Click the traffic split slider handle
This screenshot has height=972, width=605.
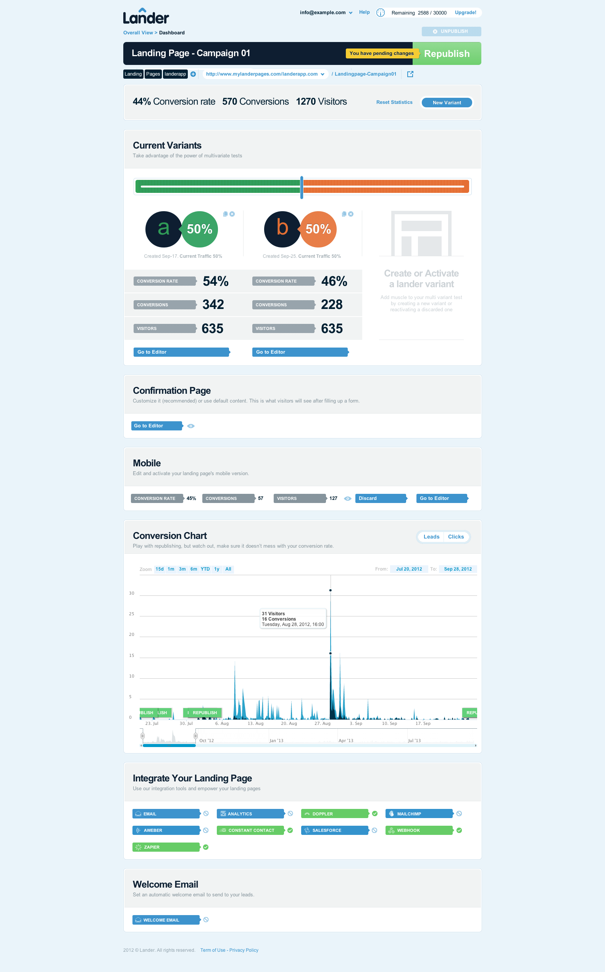click(302, 188)
